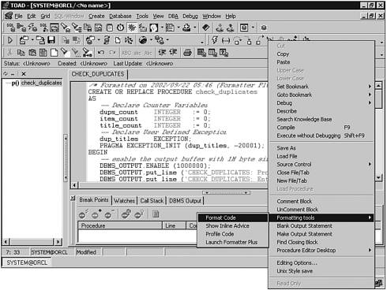Click the parameters (...) icon in debug toolbar
The height and width of the screenshot is (290, 387).
pyautogui.click(x=226, y=40)
